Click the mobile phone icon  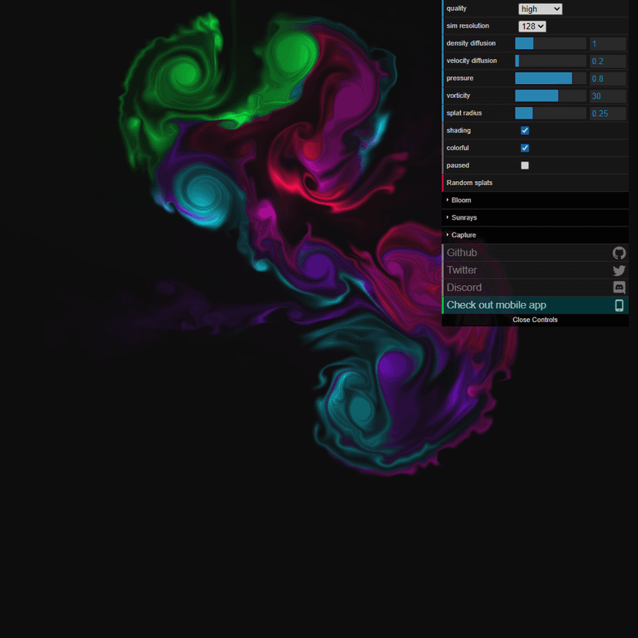[619, 305]
